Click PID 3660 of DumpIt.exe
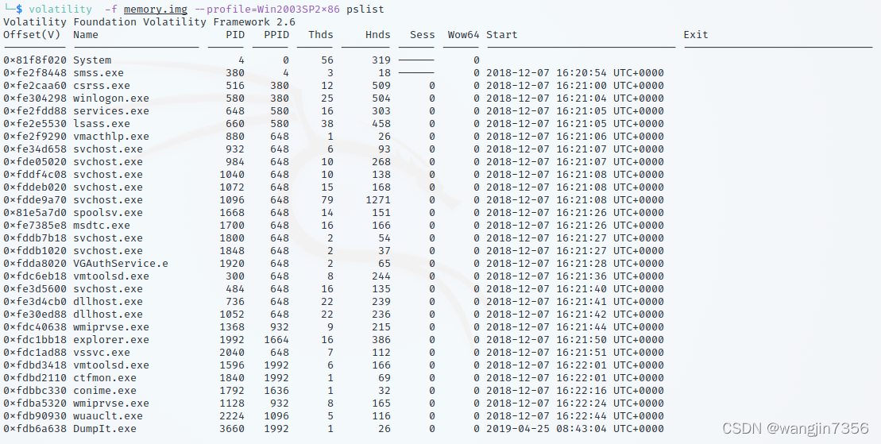 (x=232, y=429)
